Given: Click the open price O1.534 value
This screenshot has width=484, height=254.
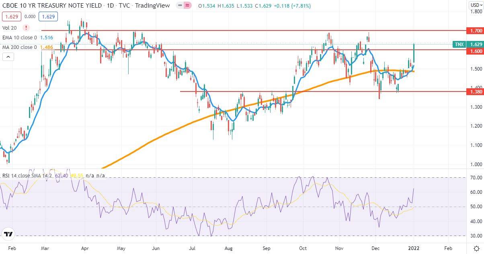Looking at the screenshot, I should click(206, 6).
